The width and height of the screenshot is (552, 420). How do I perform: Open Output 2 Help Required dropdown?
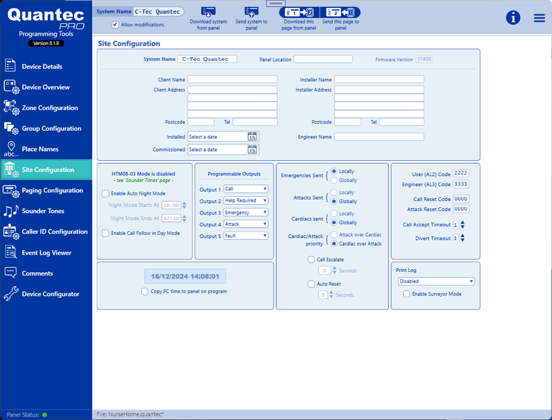tap(246, 200)
